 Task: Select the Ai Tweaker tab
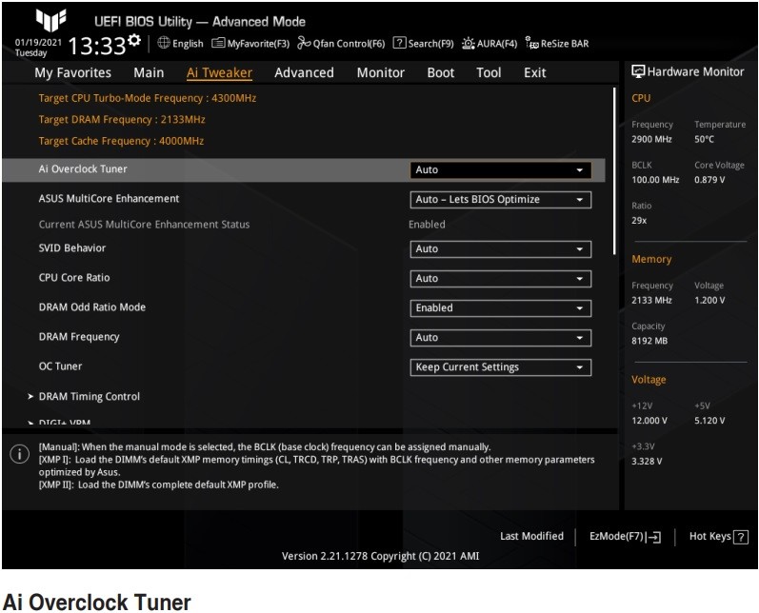coord(219,72)
